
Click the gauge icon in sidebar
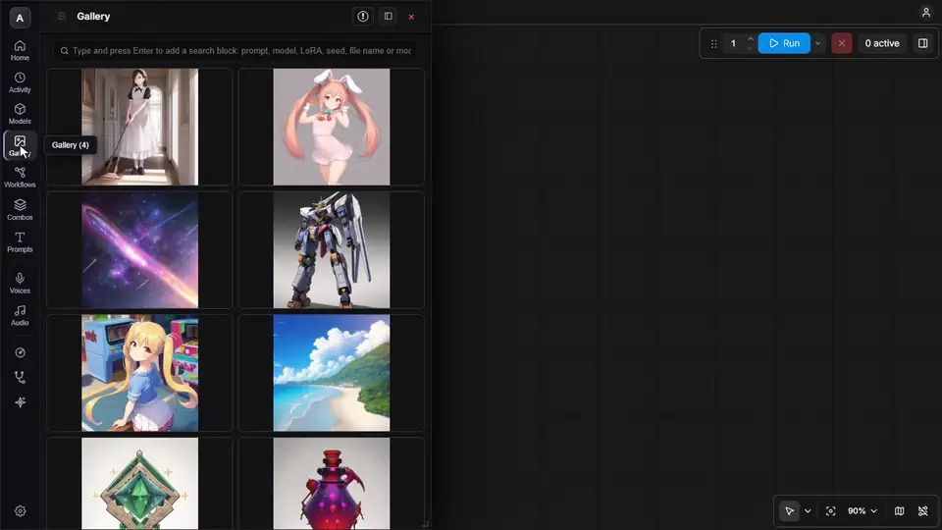pos(20,352)
